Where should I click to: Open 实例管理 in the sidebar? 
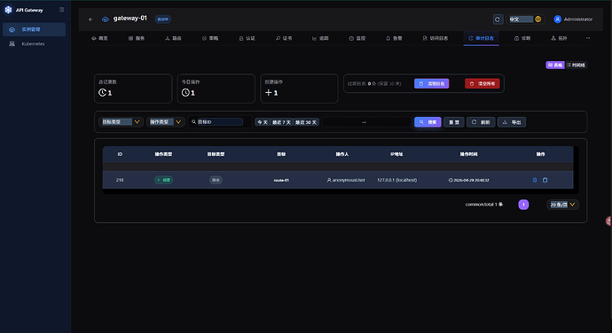pos(35,29)
